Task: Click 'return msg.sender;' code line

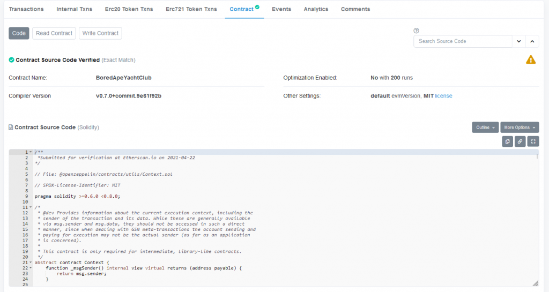Action: [81, 274]
